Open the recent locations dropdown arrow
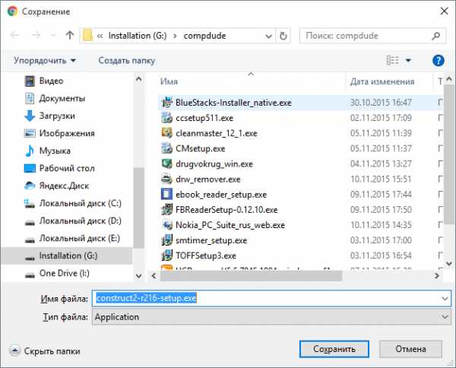 click(x=53, y=36)
